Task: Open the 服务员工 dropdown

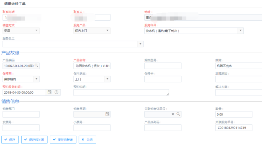Action: (140, 44)
